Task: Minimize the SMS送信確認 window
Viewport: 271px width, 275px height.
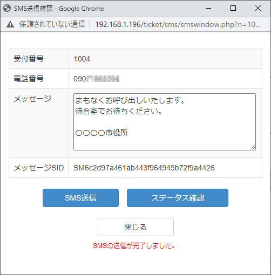Action: tap(208, 8)
